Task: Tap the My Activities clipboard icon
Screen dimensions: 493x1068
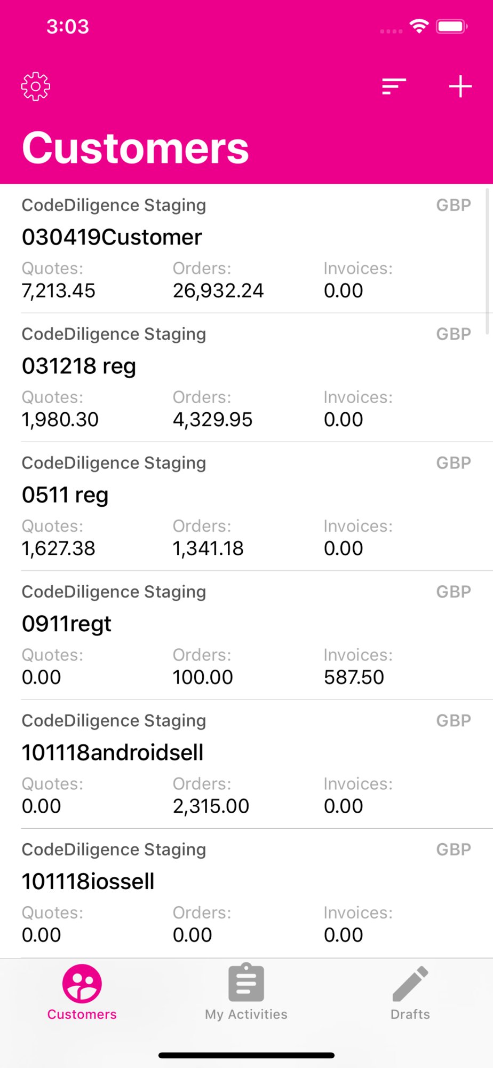Action: (246, 983)
